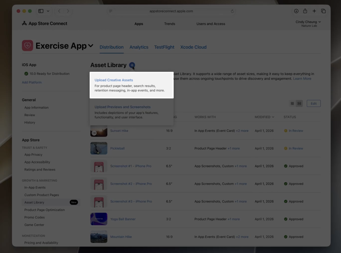Open the Mountain Hike asset link

tap(121, 237)
